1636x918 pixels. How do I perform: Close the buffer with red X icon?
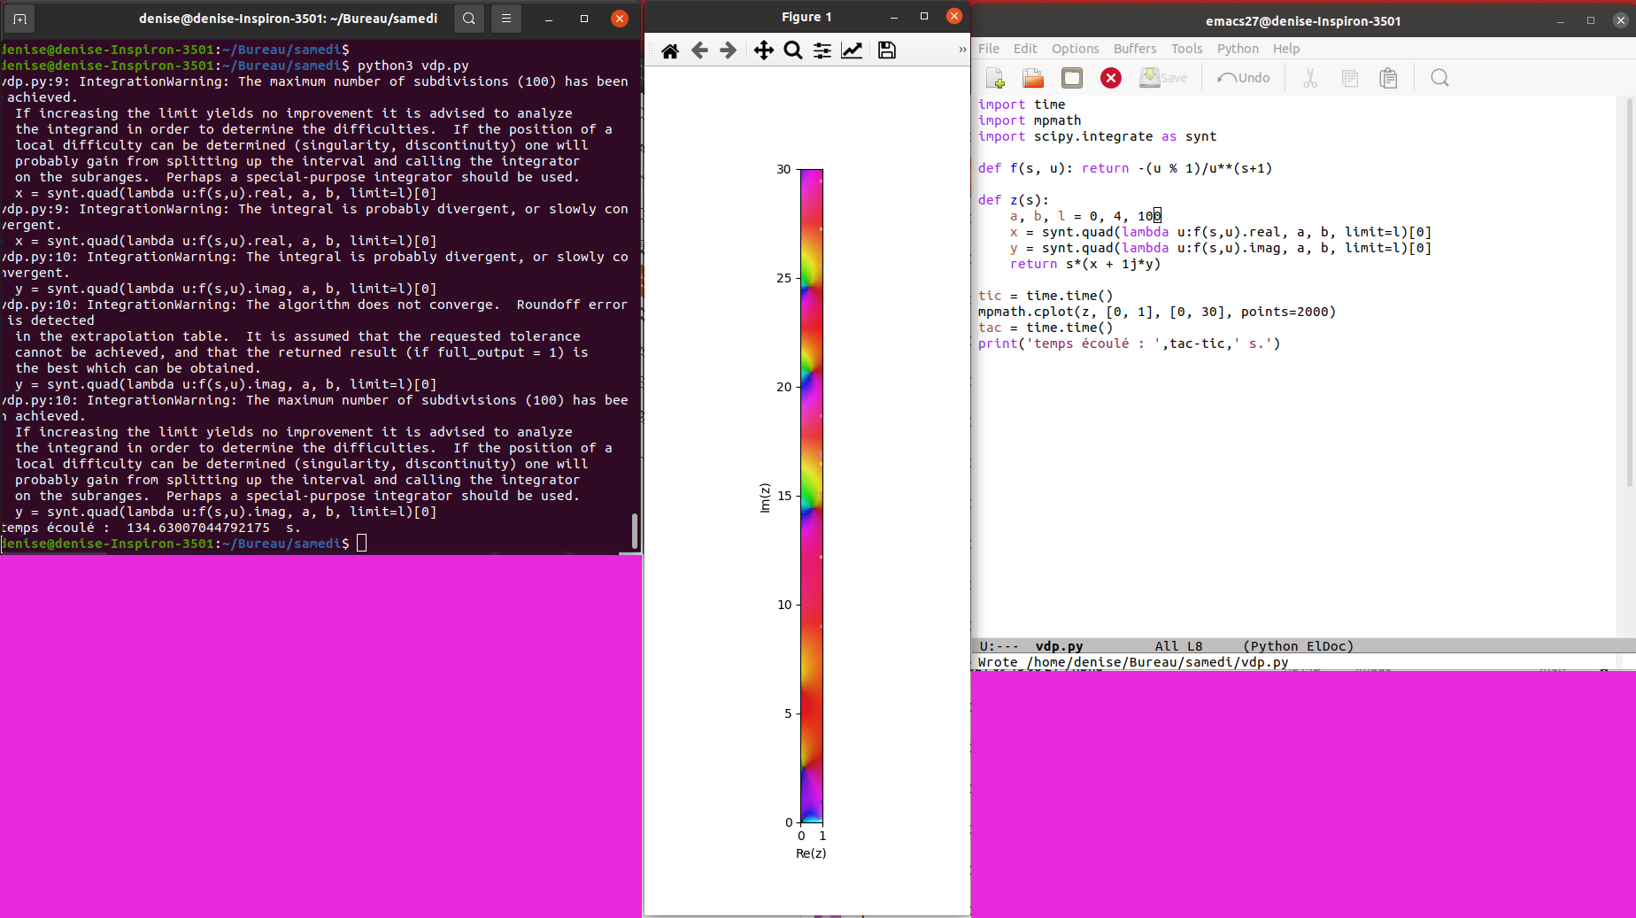click(1110, 79)
